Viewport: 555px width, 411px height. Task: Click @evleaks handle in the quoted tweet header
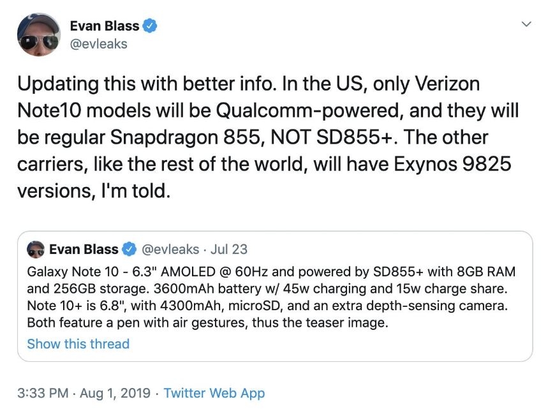[x=170, y=250]
